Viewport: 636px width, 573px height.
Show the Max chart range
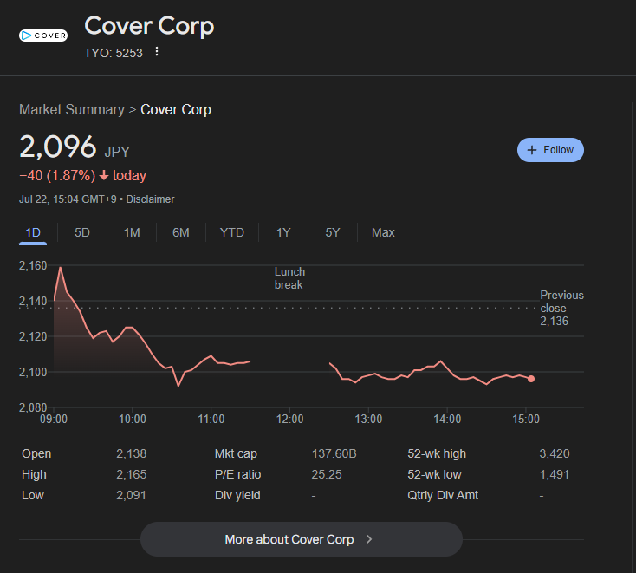point(383,232)
